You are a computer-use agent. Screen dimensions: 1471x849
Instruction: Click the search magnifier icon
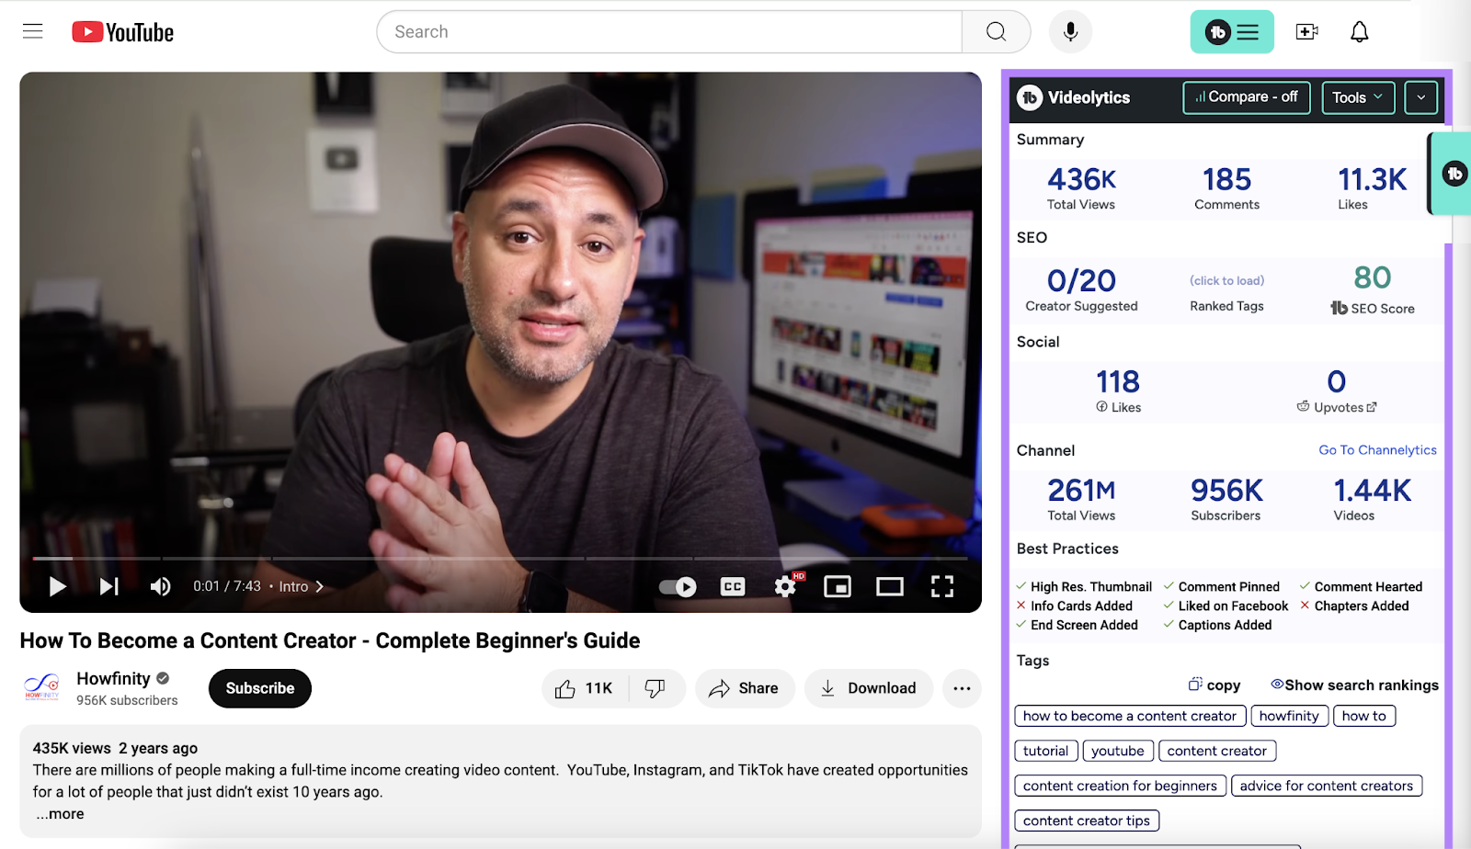[x=995, y=31]
